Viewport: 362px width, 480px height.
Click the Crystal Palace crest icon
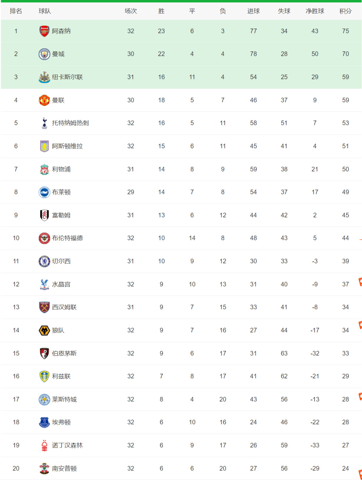click(x=44, y=285)
